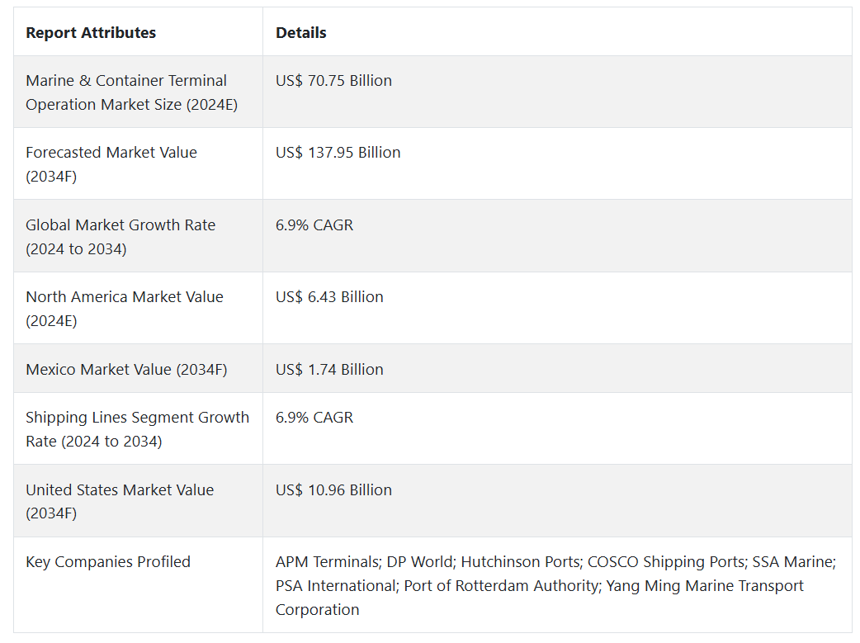Click the Marine & Container Terminal Market Size cell
860x643 pixels.
point(131,92)
